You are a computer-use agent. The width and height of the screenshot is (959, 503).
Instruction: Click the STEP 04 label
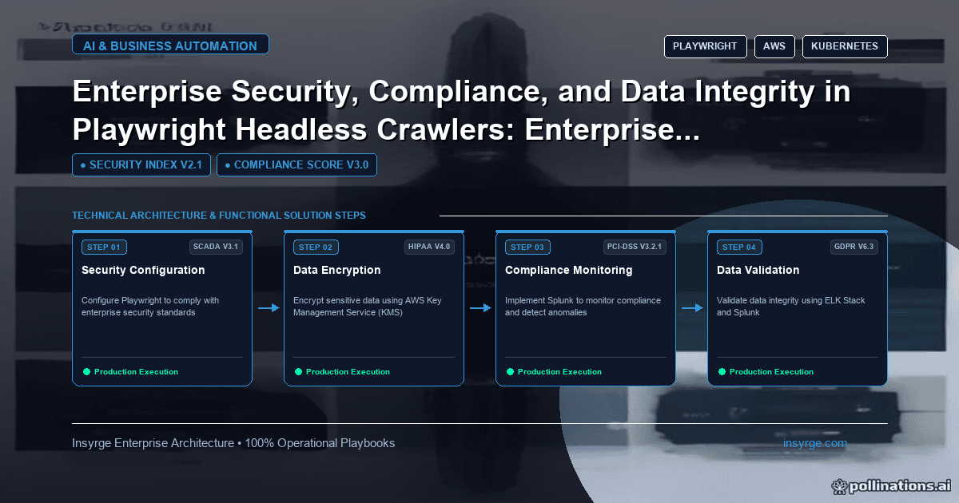pos(739,248)
